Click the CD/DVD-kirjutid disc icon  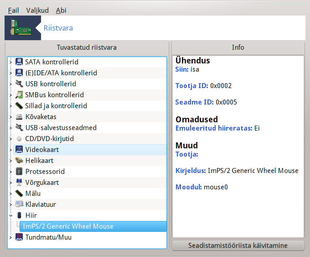click(19, 138)
